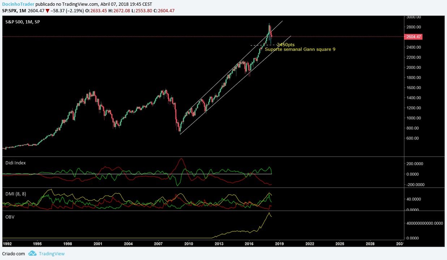Click the −58.37 (−2.19%) change value
Image resolution: width=447 pixels, height=260 pixels.
(67, 10)
